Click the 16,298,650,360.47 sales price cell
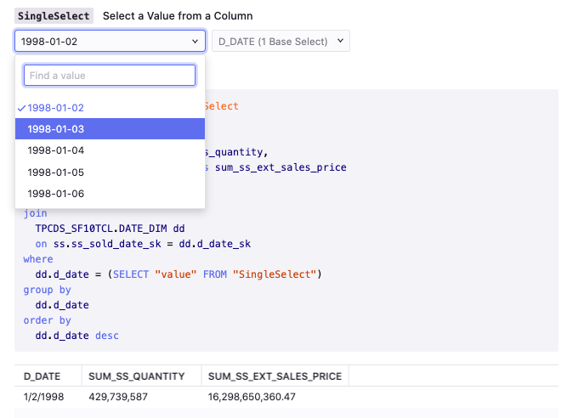Screen dimensions: 567x418 [x=252, y=397]
